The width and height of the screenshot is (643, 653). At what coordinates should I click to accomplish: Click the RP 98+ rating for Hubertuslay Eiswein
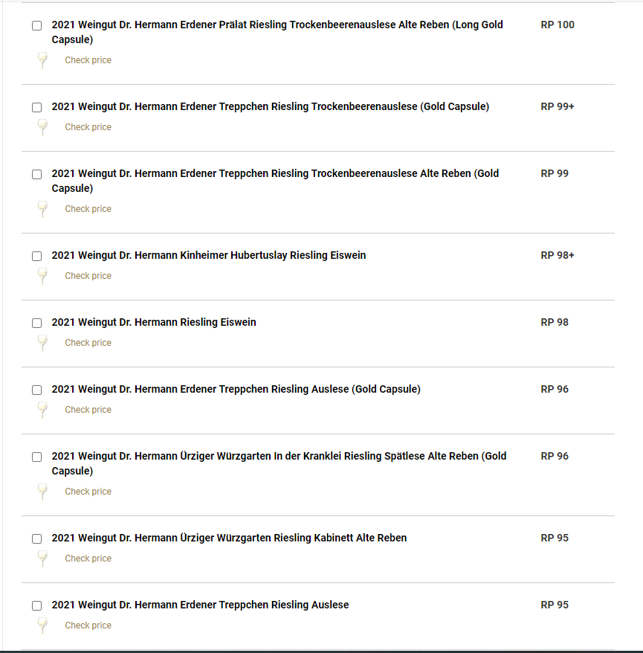558,255
